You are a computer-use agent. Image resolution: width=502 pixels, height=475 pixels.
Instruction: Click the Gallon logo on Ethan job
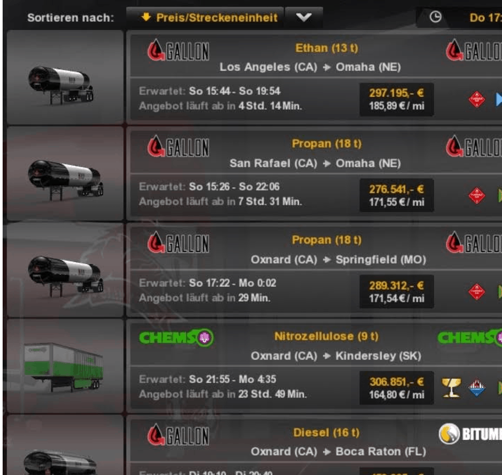click(x=178, y=50)
